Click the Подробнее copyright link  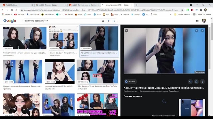174,91
